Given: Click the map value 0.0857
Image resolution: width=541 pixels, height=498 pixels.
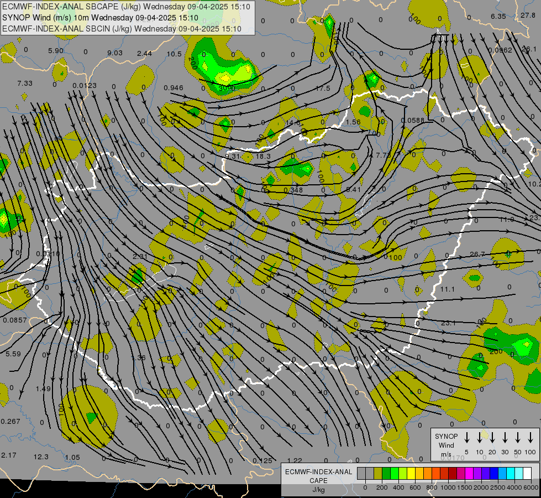Looking at the screenshot, I should coord(15,320).
